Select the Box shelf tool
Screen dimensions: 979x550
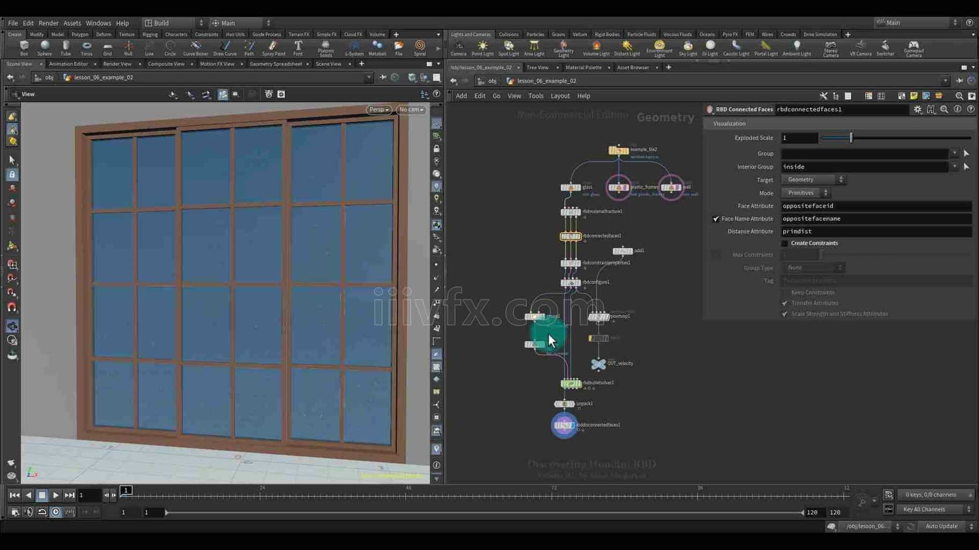[x=24, y=48]
